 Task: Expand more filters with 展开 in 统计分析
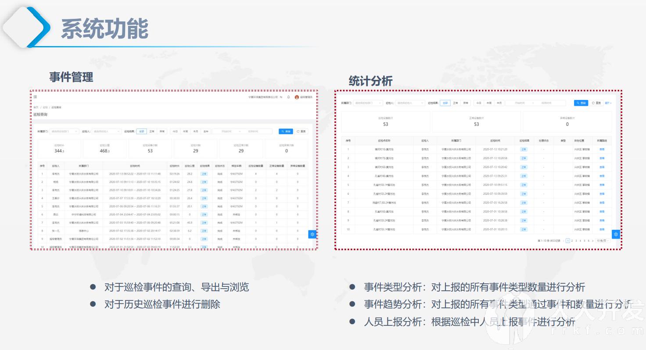pyautogui.click(x=608, y=103)
